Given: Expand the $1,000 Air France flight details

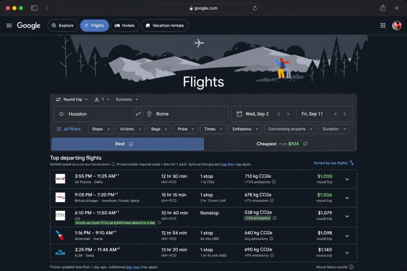Looking at the screenshot, I should pos(347,179).
